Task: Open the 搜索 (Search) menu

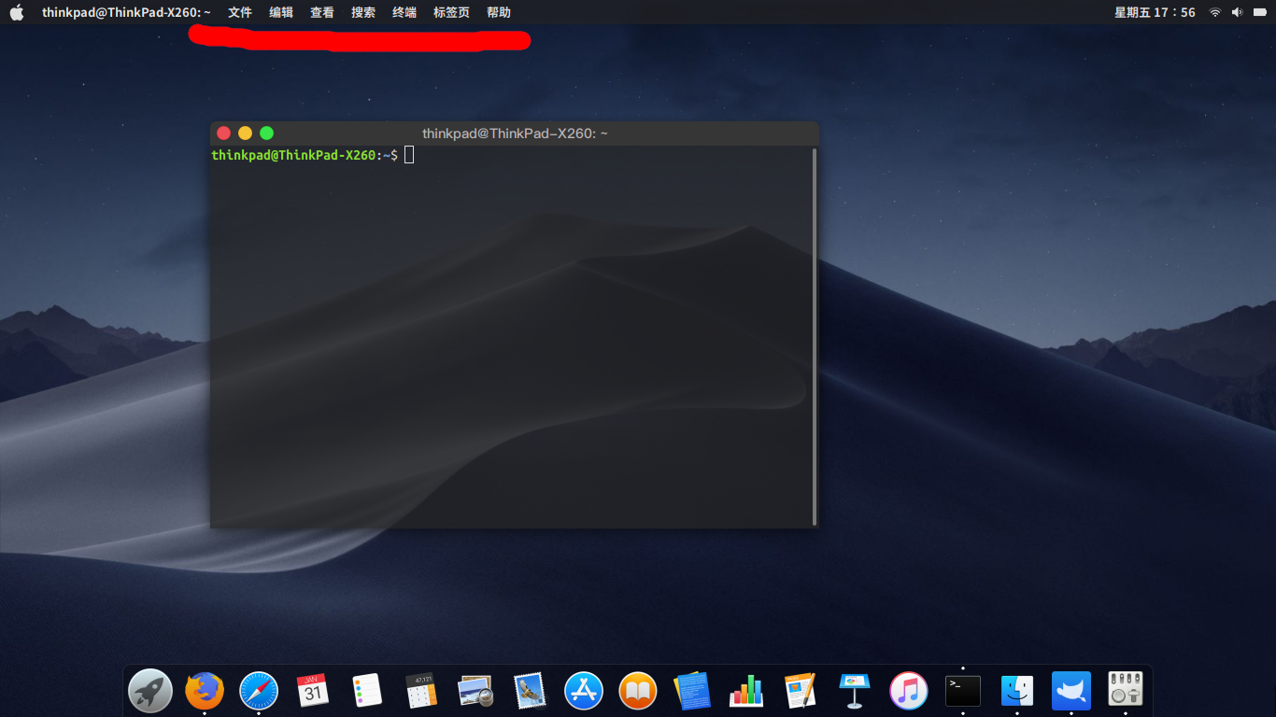Action: point(362,12)
